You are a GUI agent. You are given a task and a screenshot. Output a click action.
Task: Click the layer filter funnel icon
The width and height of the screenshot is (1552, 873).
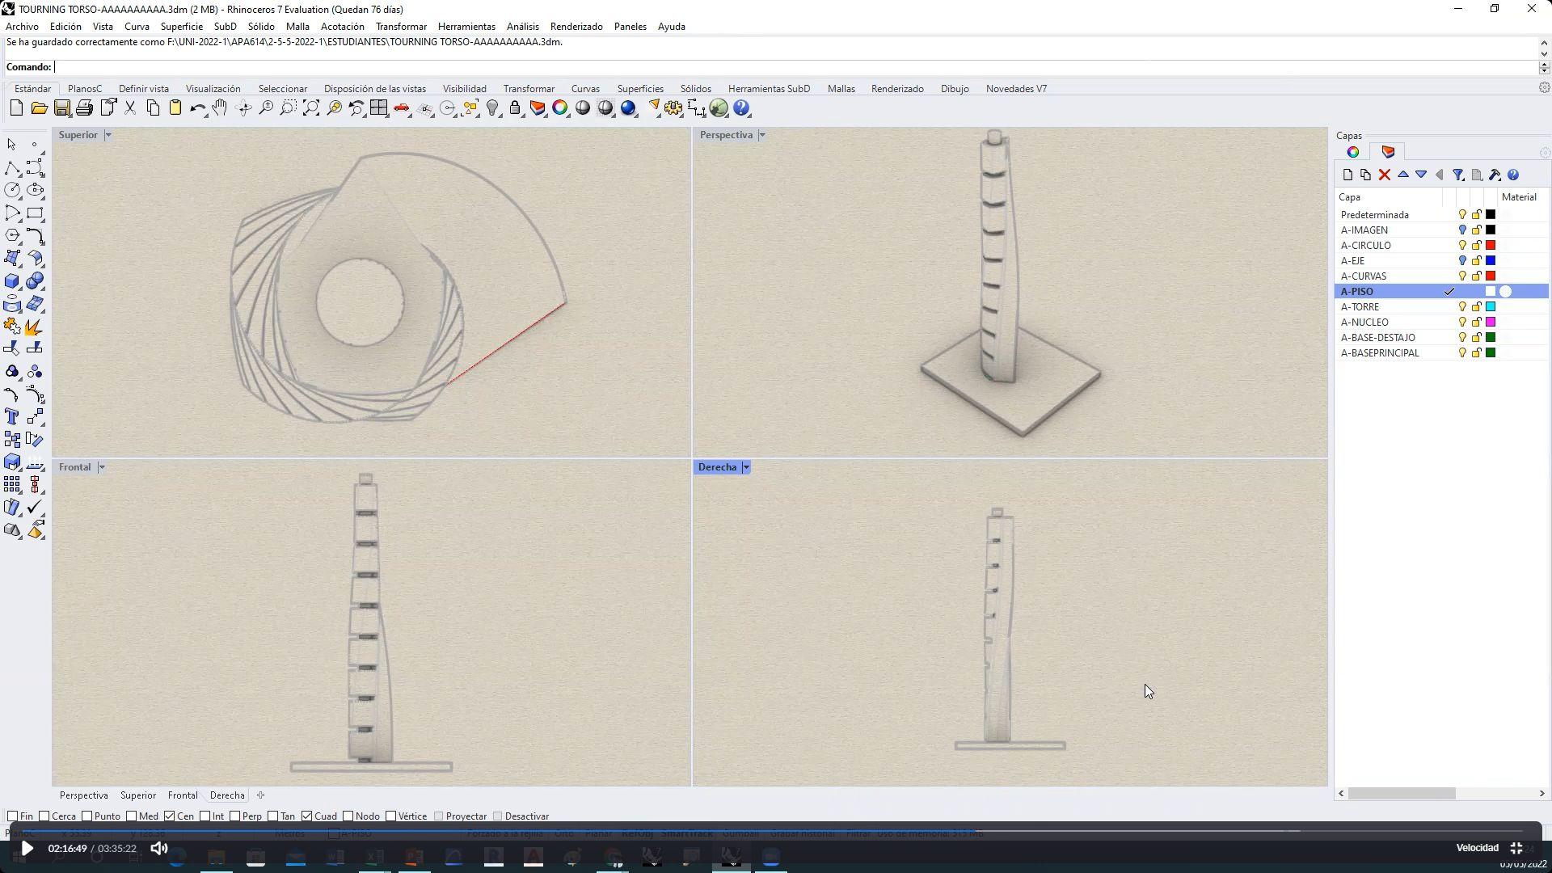pyautogui.click(x=1458, y=175)
